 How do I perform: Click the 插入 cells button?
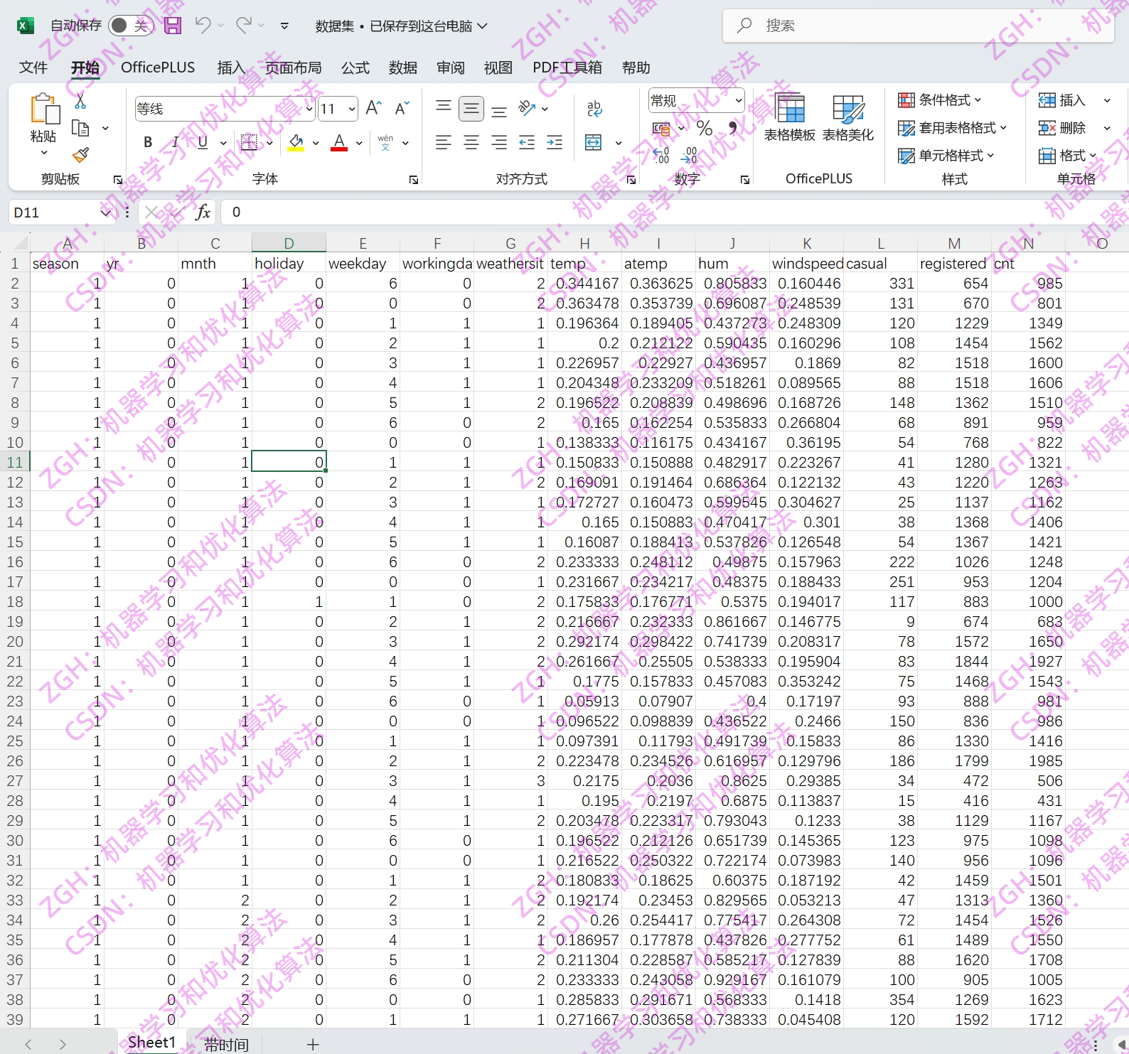pos(1062,100)
